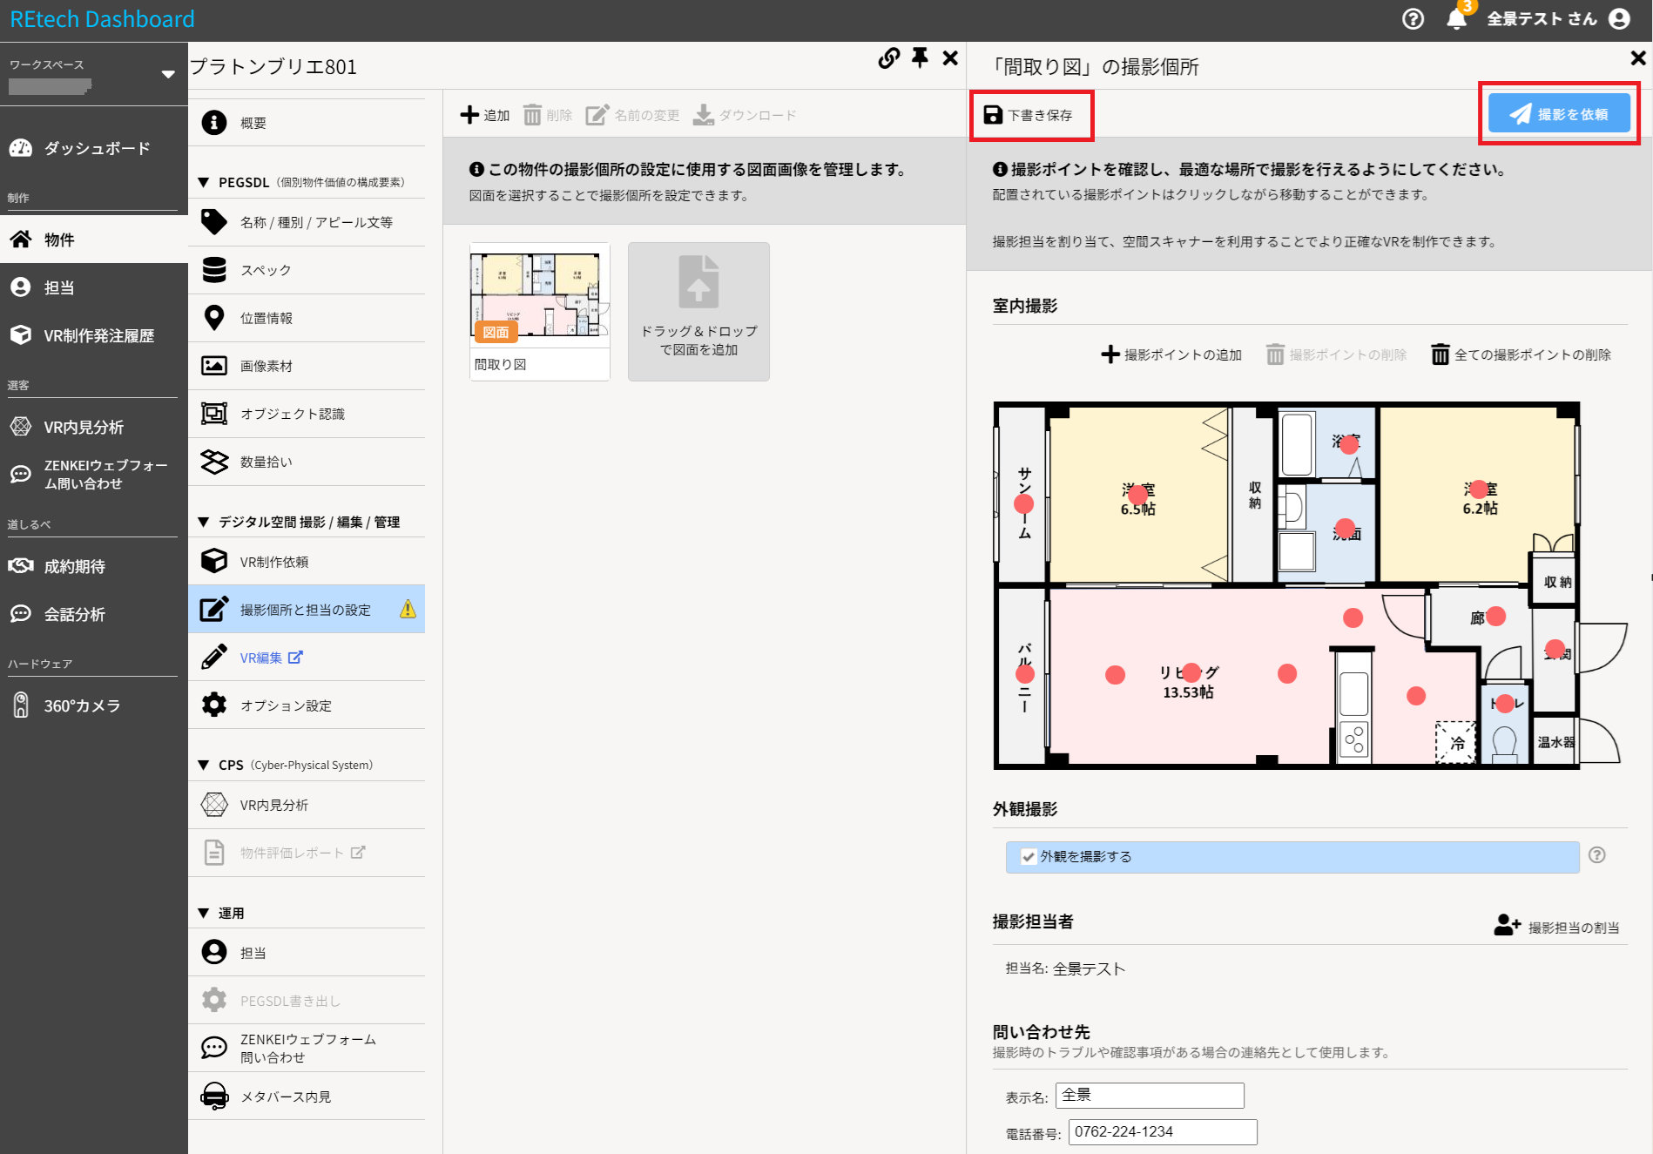Viewport: 1653px width, 1154px height.
Task: Open the ワークスペース dropdown arrow
Action: click(x=168, y=75)
